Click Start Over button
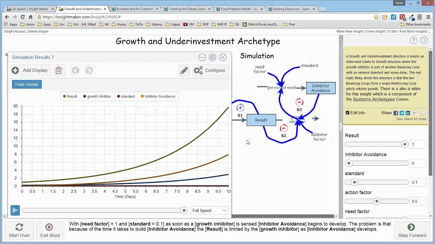Screen dimensions: 435x244 click(19, 230)
